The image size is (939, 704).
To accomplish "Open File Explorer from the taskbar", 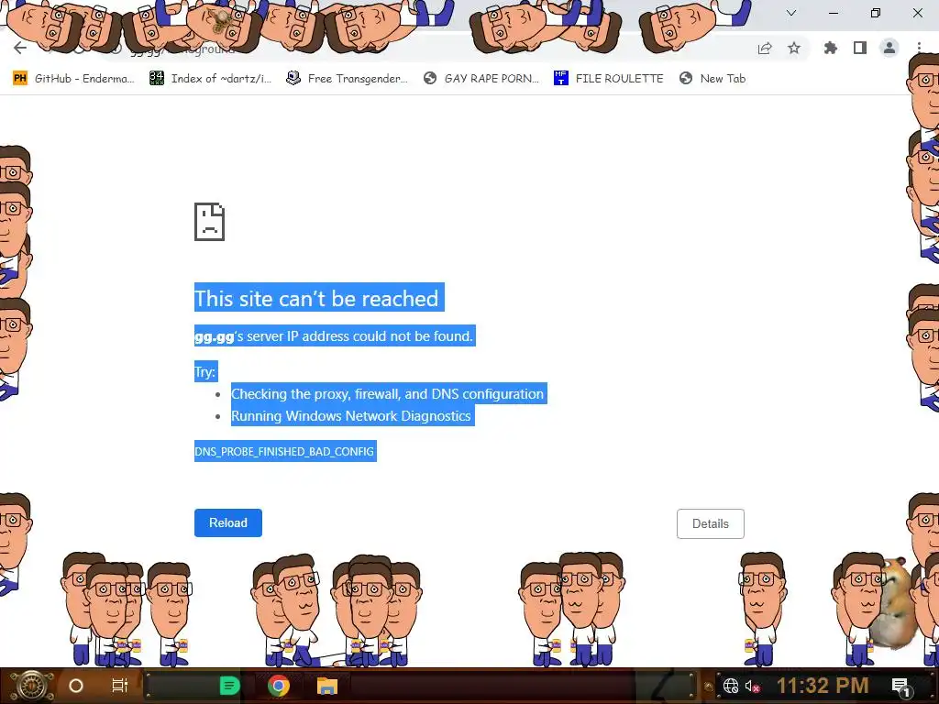I will (x=327, y=686).
